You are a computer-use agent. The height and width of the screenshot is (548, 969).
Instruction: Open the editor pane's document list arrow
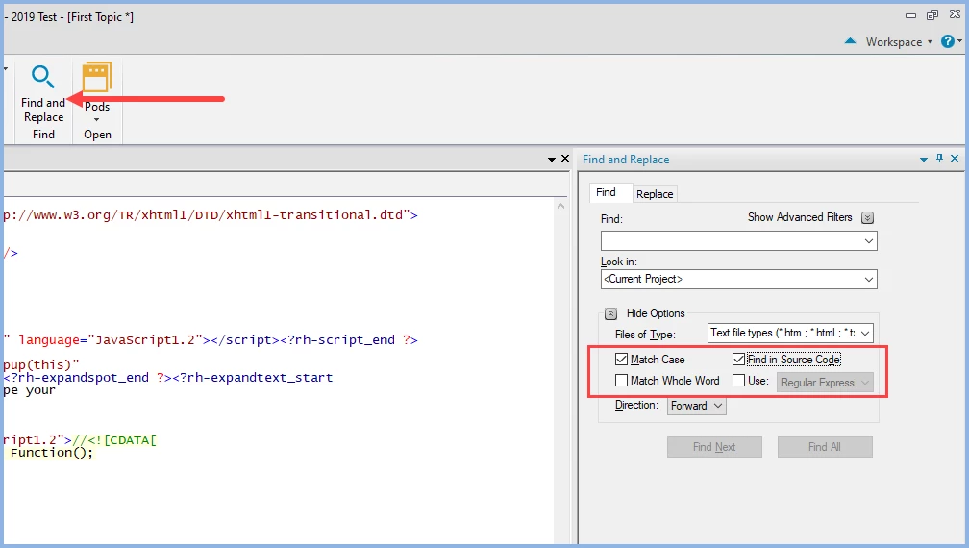click(x=551, y=160)
